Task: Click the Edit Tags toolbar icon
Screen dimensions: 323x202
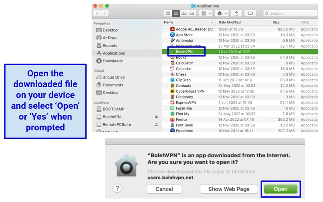Action: pos(250,13)
